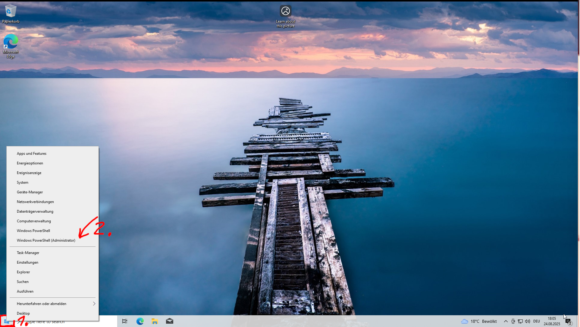Click the clock and date display
Viewport: 580px width, 327px height.
(x=552, y=321)
